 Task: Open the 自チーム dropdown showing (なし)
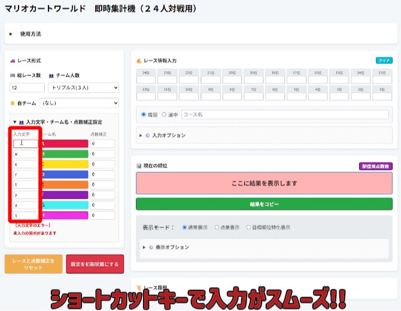pos(79,103)
